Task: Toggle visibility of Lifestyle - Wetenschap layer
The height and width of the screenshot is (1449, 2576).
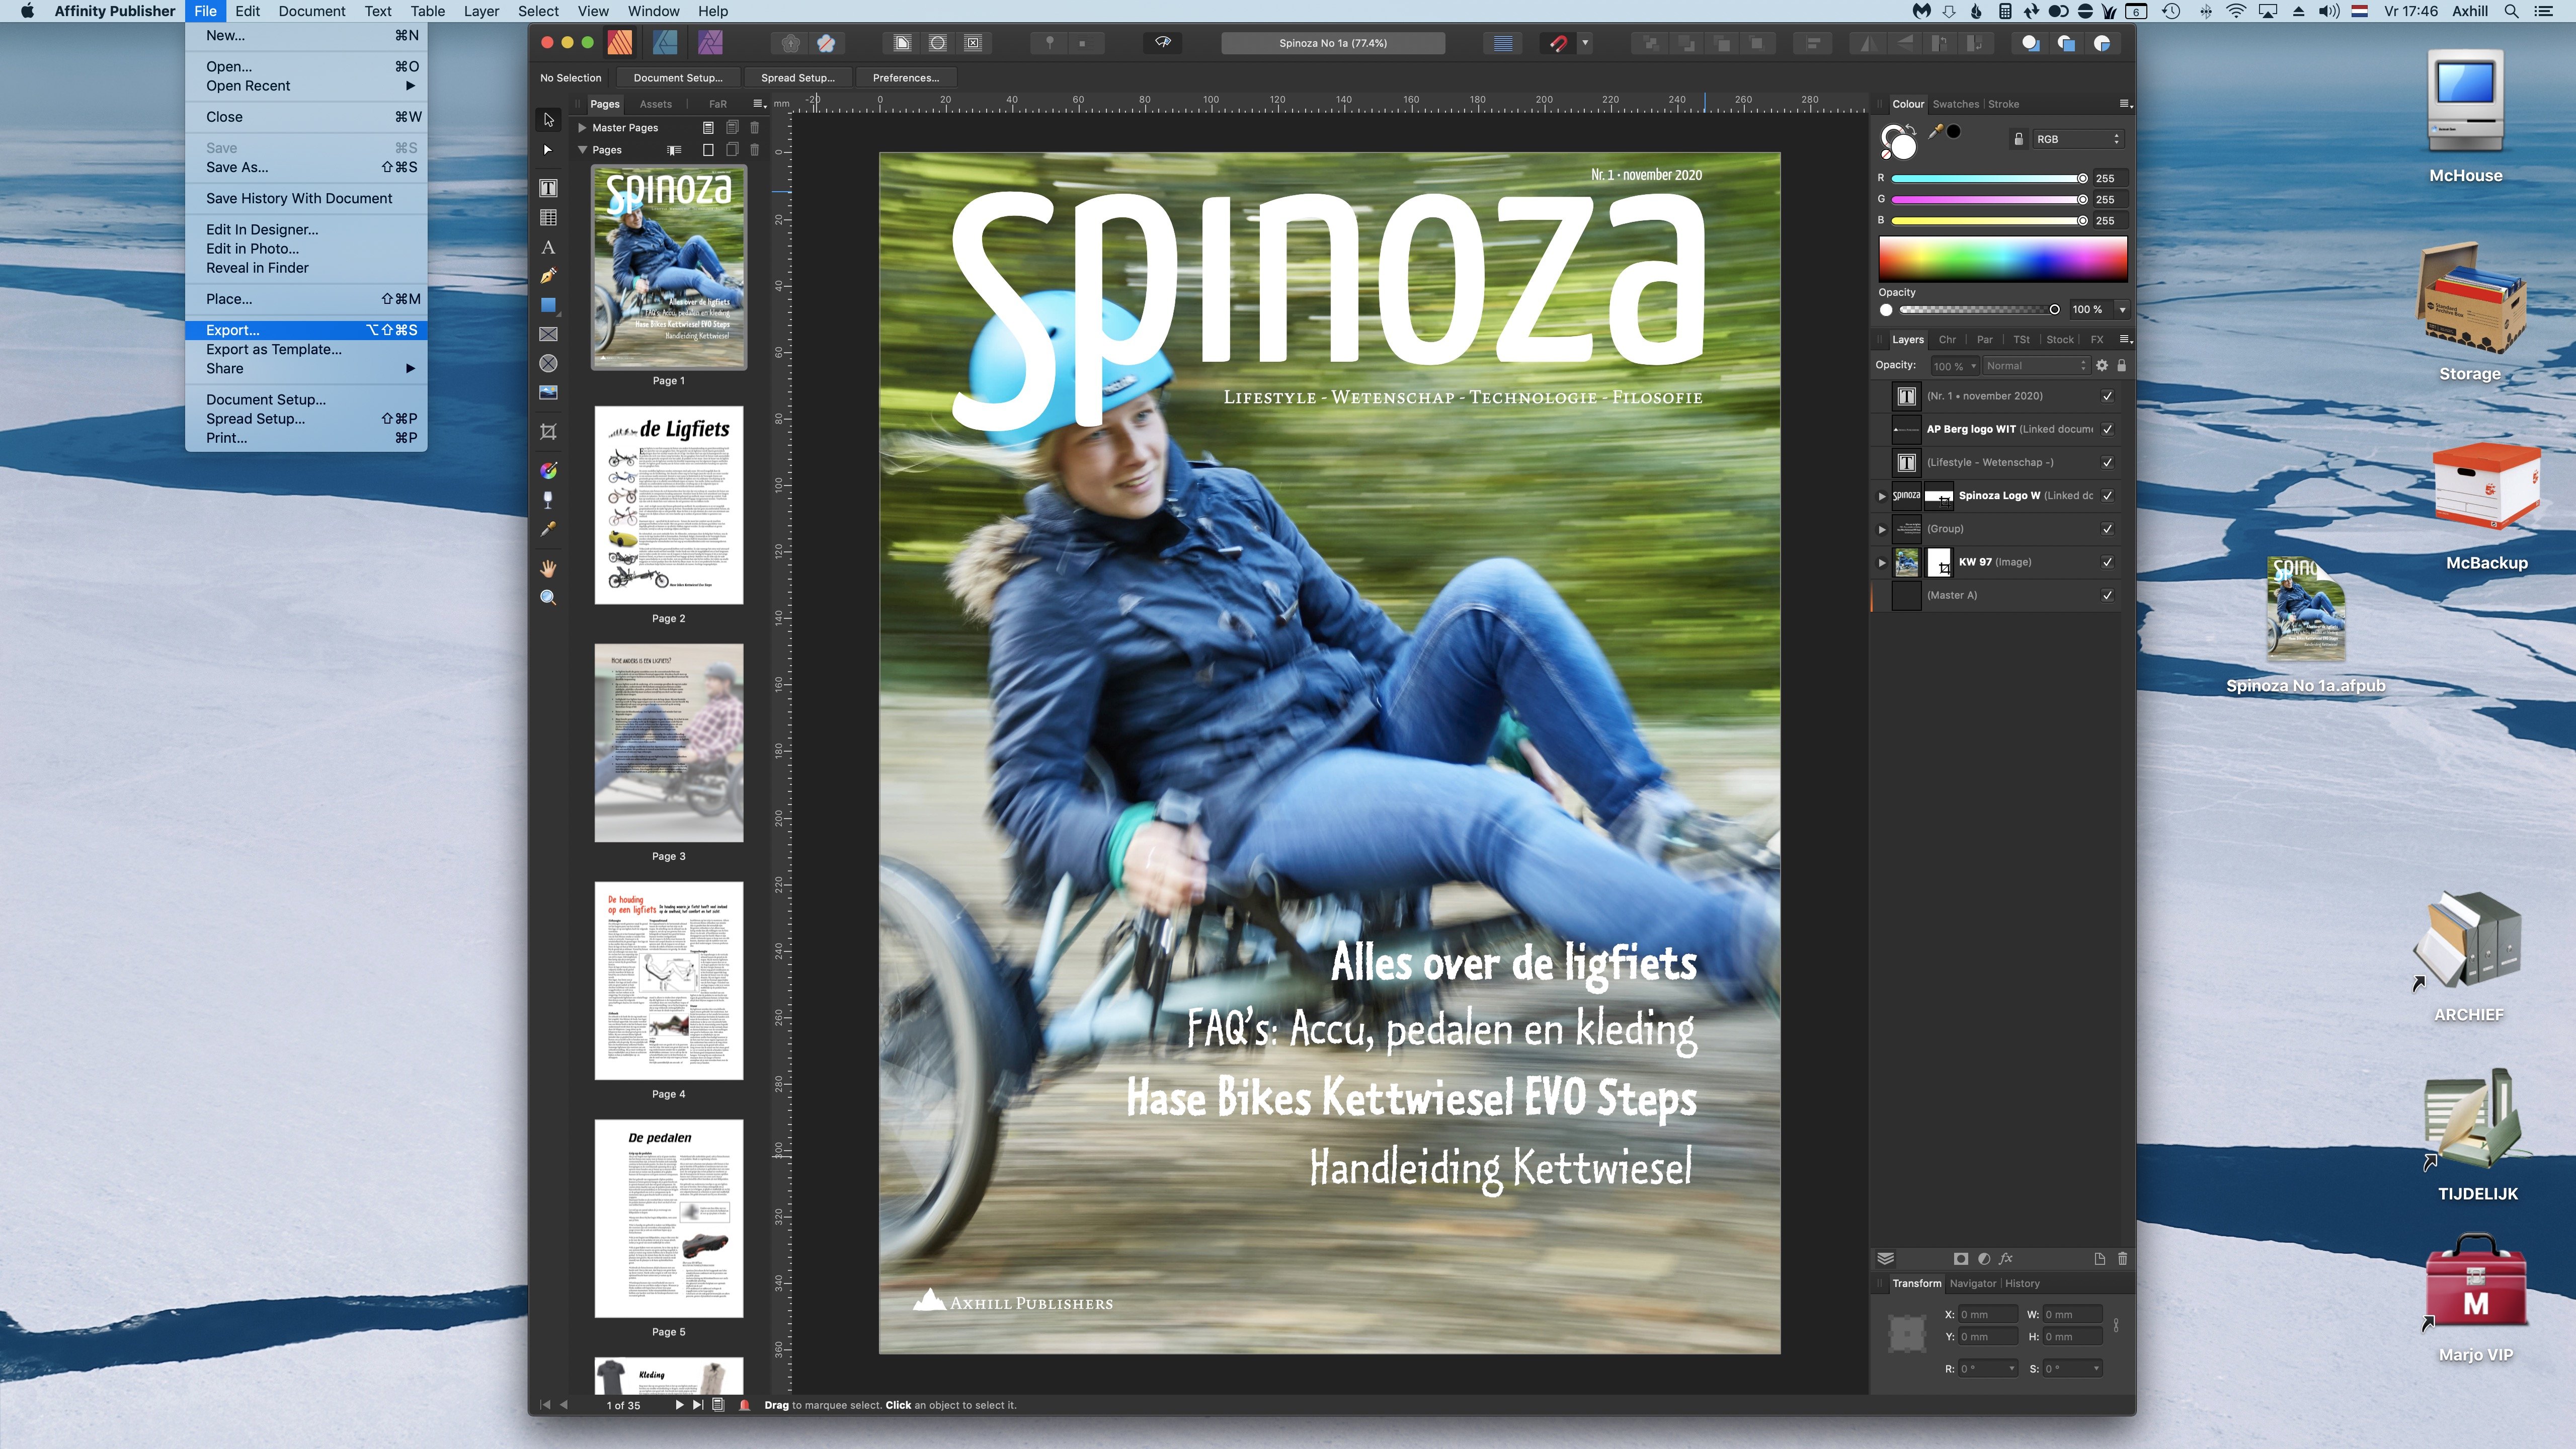Action: tap(2107, 462)
